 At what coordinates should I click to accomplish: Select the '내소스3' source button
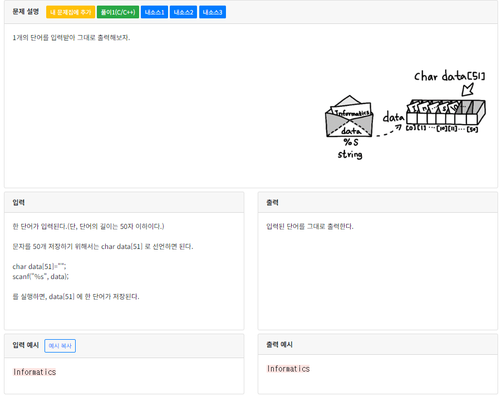[212, 12]
